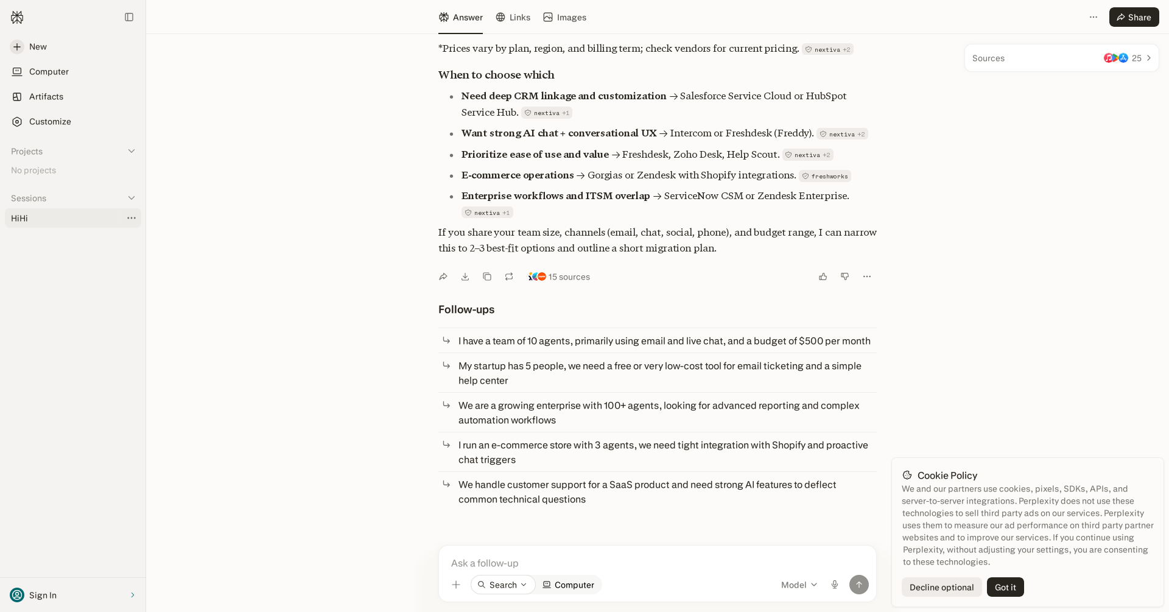
Task: Download the answer using export icon
Action: 465,276
